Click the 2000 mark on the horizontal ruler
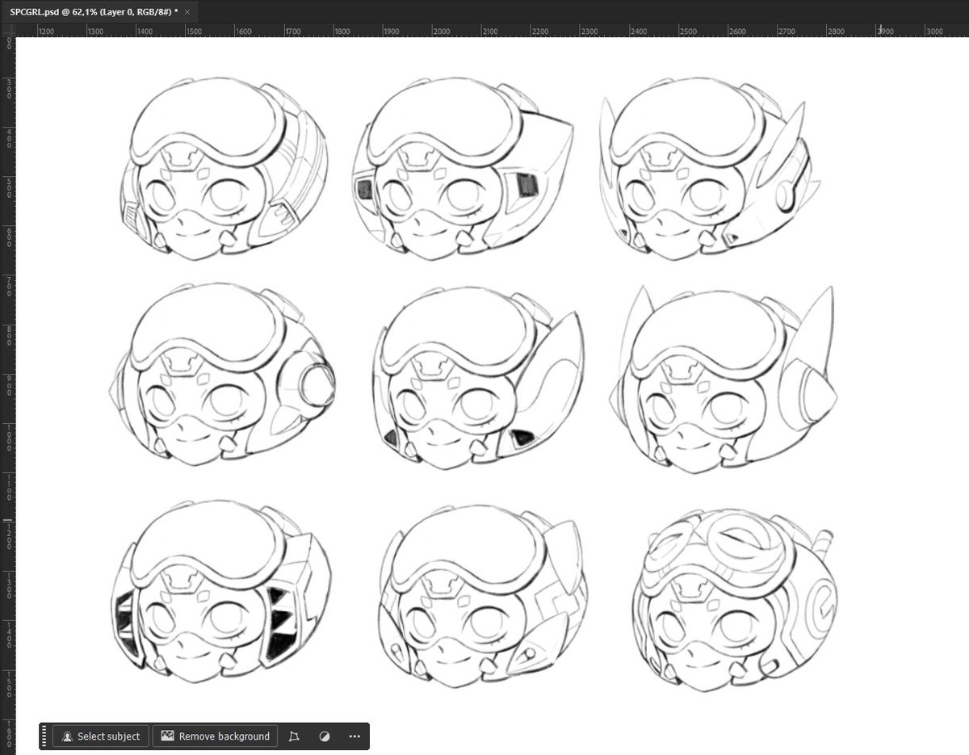This screenshot has width=969, height=755. [441, 31]
